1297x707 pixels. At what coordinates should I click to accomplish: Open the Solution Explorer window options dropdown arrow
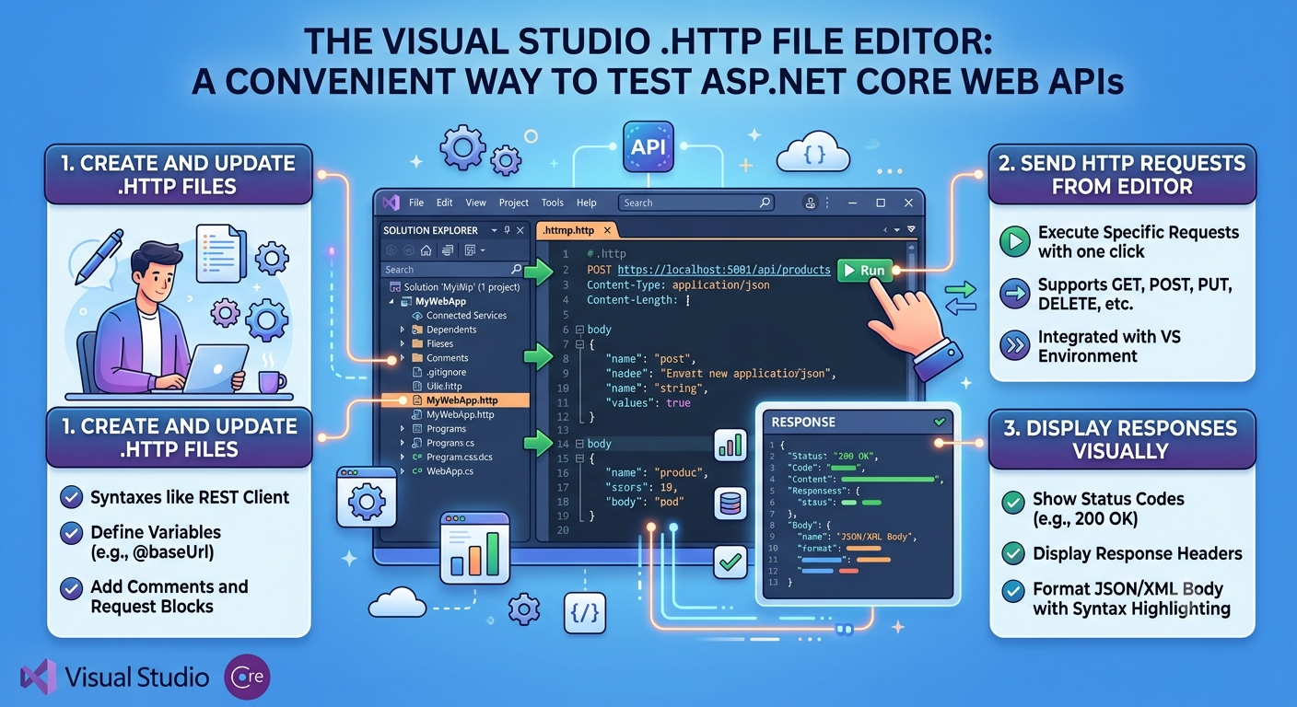[494, 230]
